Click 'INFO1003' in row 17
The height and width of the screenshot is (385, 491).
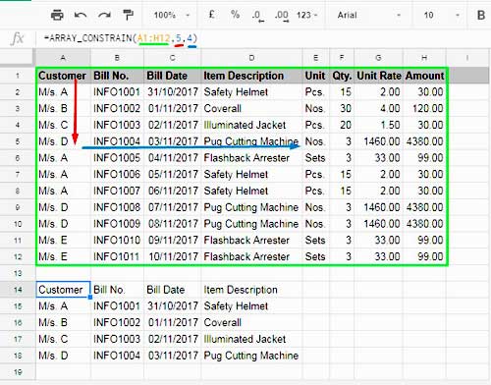[117, 339]
